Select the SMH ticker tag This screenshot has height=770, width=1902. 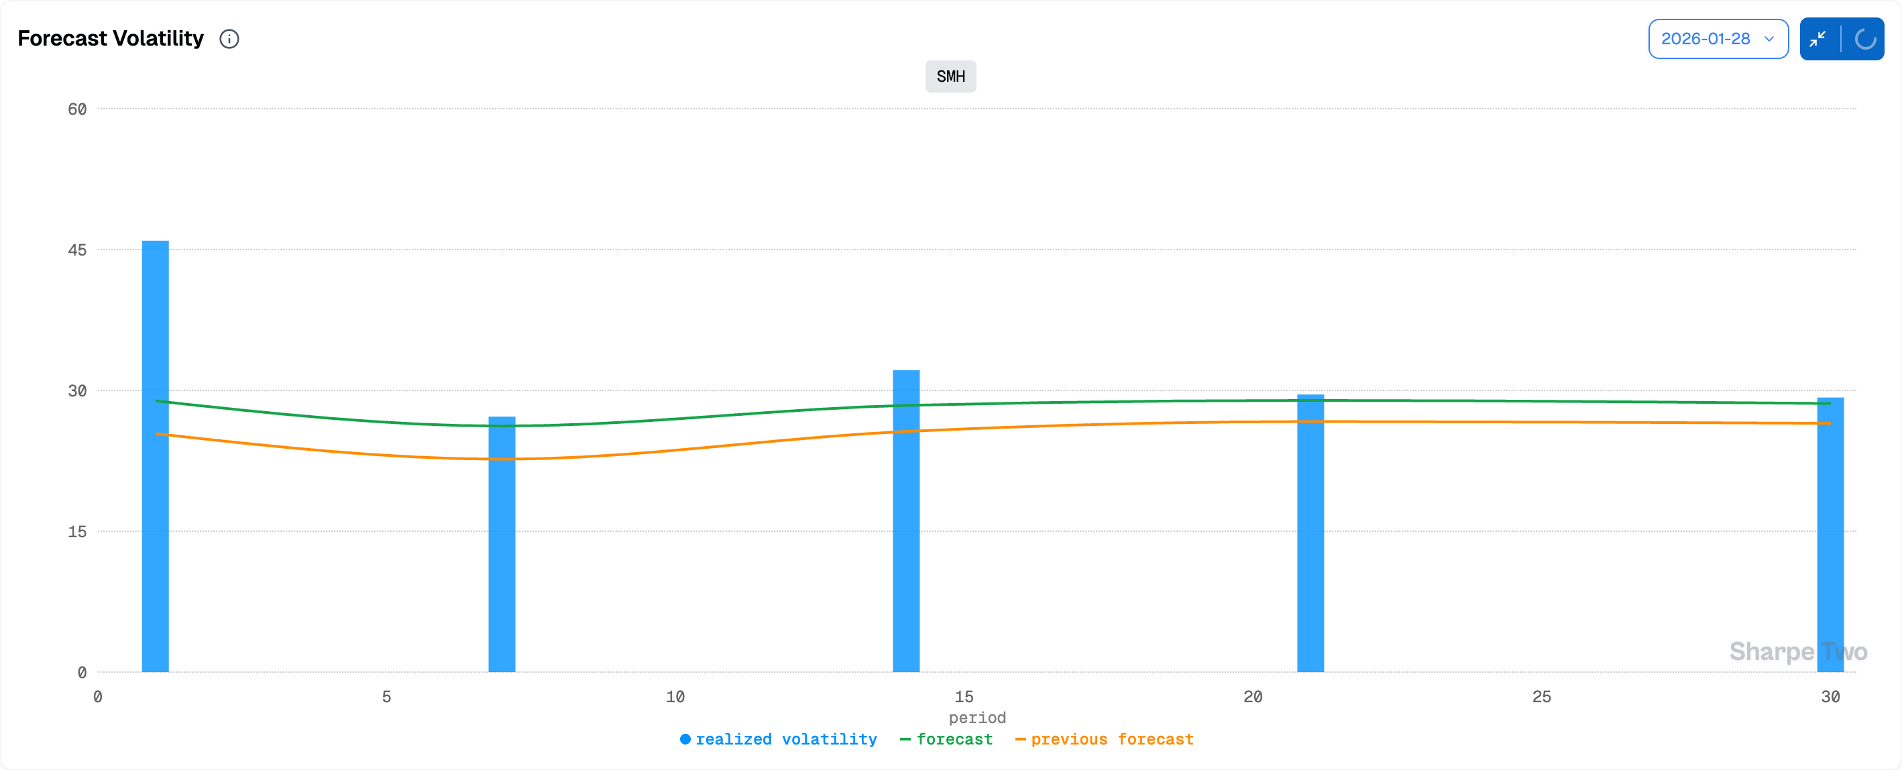click(x=950, y=76)
